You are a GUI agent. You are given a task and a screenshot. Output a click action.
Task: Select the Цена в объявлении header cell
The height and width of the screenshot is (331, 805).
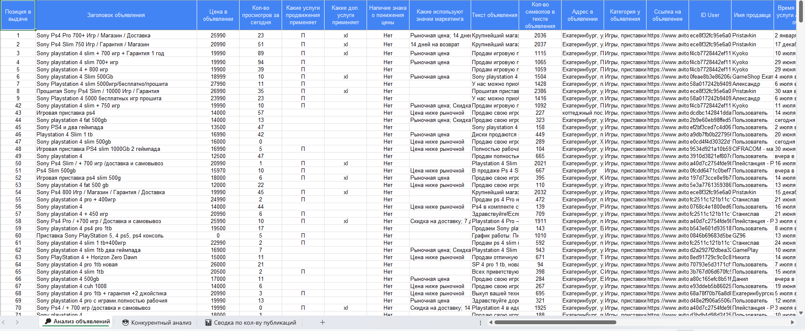point(218,15)
